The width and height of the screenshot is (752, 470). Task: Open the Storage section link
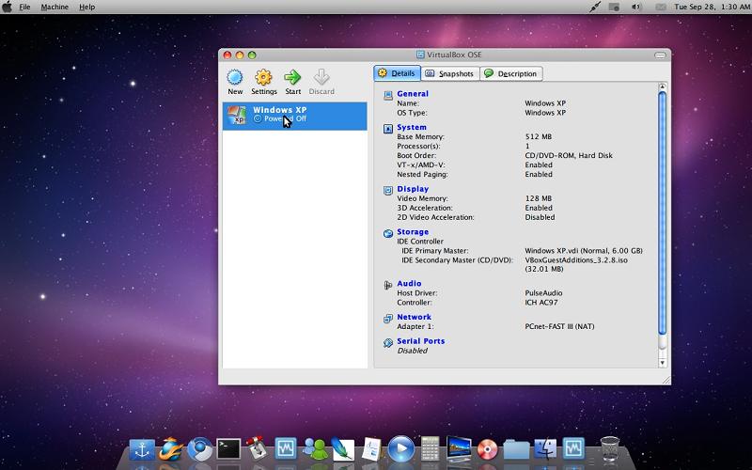coord(412,231)
